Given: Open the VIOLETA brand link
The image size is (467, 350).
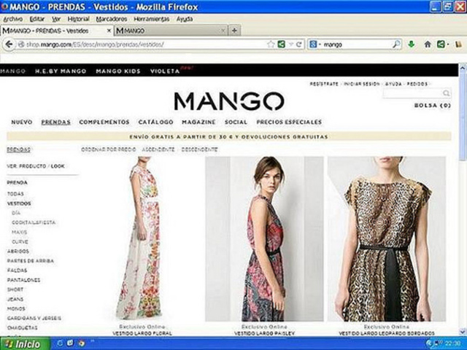Looking at the screenshot, I should tap(165, 71).
